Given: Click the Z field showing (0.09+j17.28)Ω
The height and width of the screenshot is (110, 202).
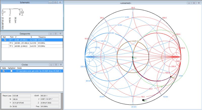Looking at the screenshot, I should pyautogui.click(x=49, y=103).
